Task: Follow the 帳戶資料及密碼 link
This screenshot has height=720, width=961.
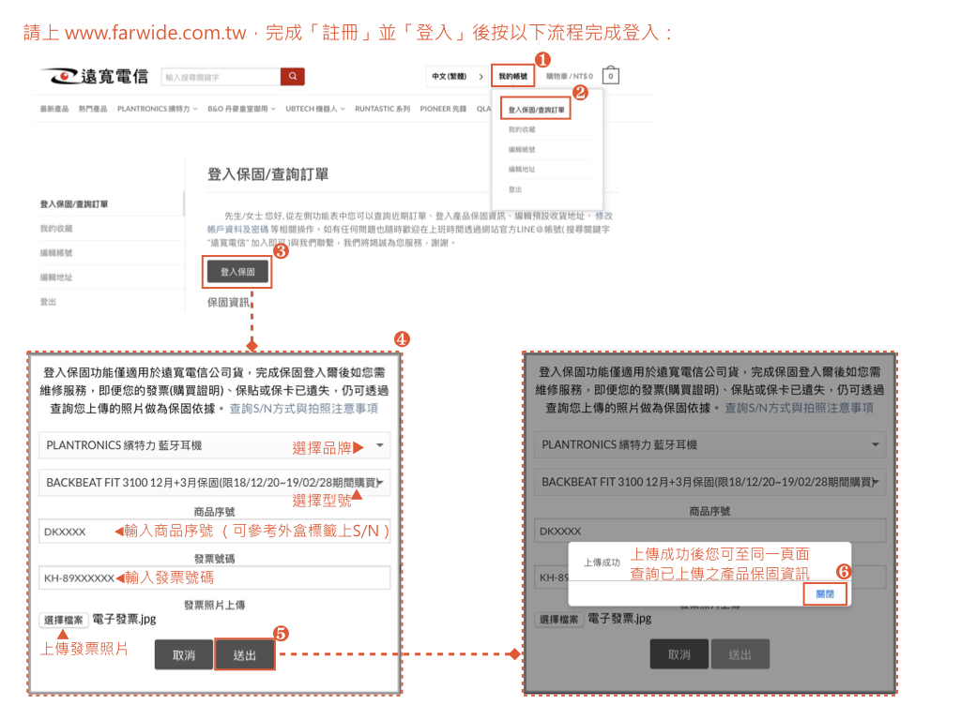Action: tap(237, 230)
